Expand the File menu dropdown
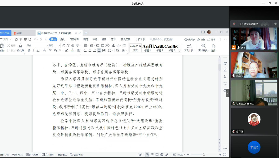Screen dimensions: 279x158 tap(7, 40)
